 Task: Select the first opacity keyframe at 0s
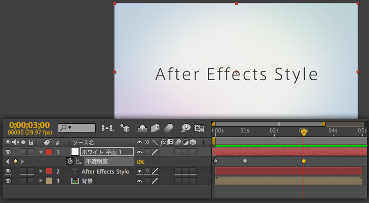pyautogui.click(x=215, y=161)
